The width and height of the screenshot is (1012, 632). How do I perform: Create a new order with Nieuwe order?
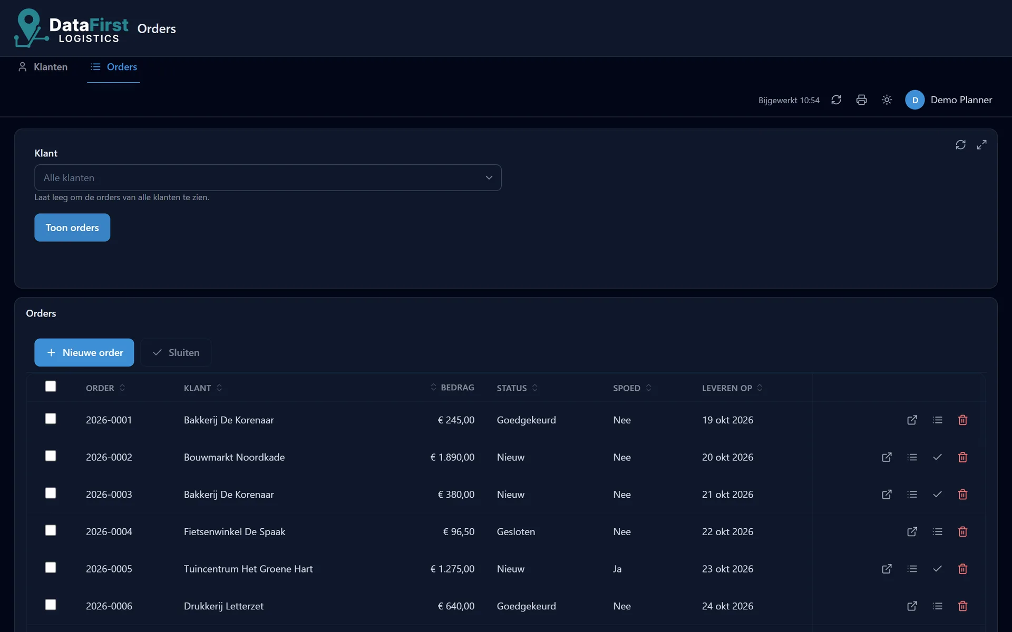(x=84, y=353)
